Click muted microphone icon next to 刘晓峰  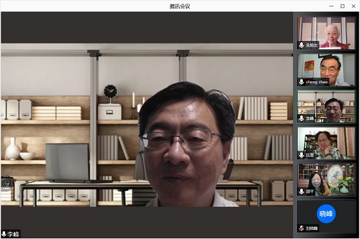tap(301, 228)
